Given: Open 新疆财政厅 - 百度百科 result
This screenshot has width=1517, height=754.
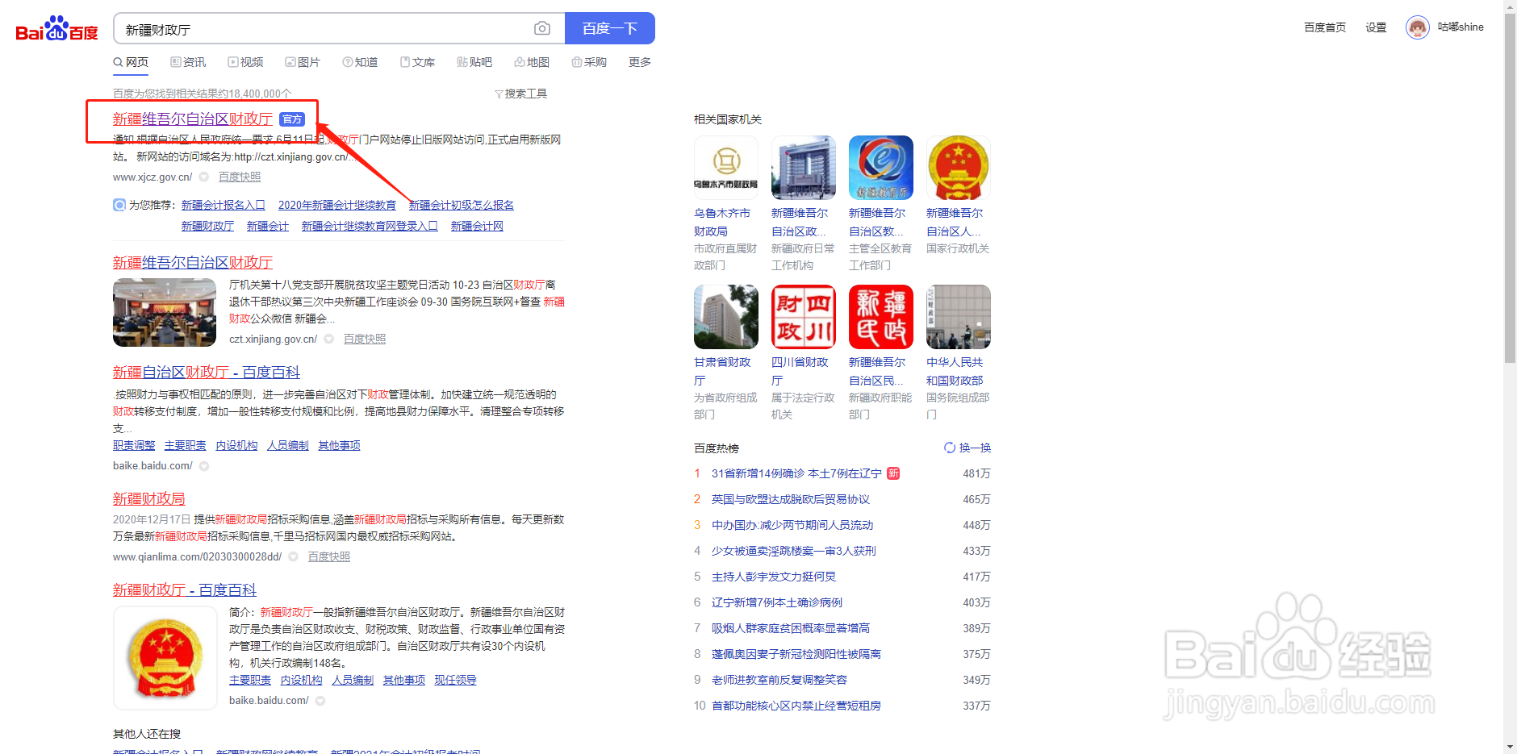Looking at the screenshot, I should 185,589.
